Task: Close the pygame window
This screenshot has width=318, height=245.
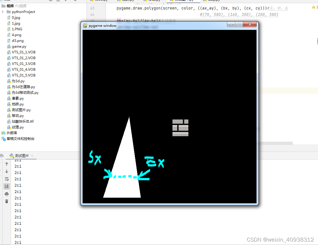Action: [x=250, y=24]
